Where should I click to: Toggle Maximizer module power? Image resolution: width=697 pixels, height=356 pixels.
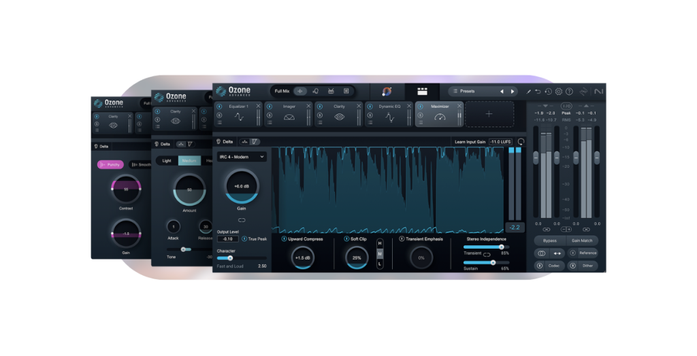420,107
